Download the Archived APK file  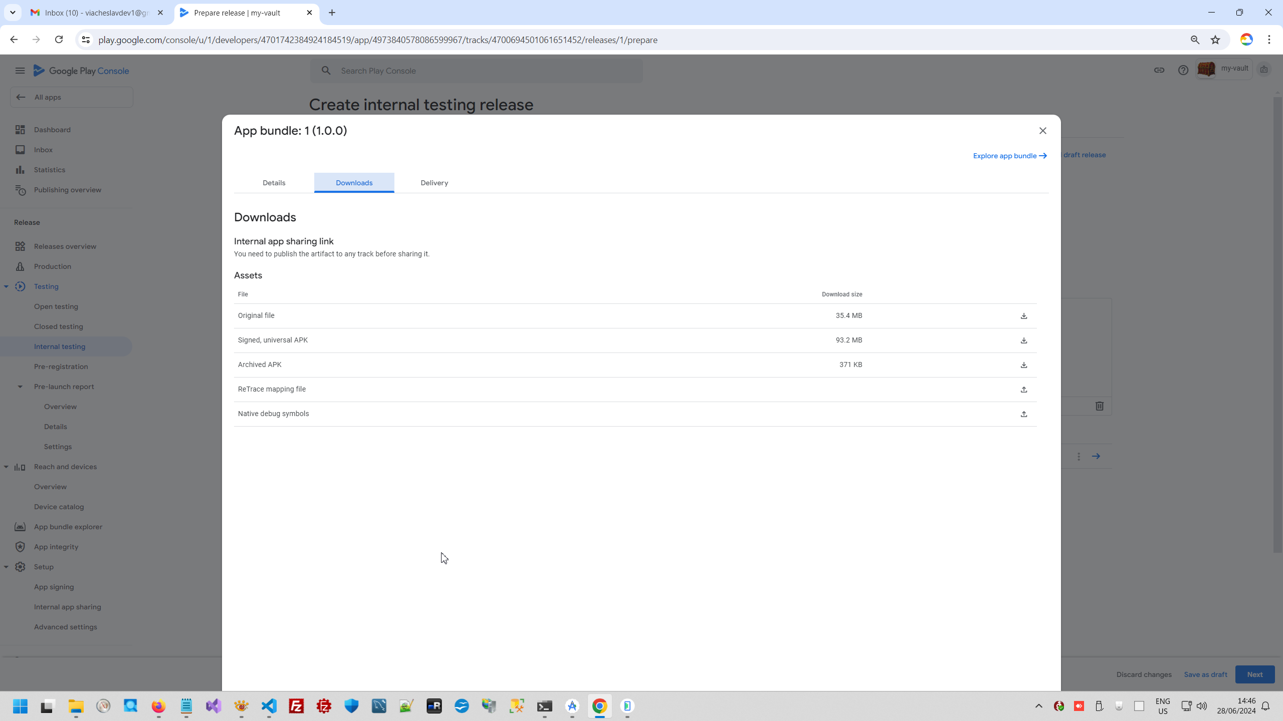1023,365
